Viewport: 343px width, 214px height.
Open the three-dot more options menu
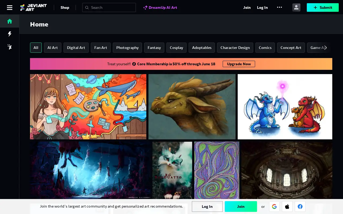point(279,7)
